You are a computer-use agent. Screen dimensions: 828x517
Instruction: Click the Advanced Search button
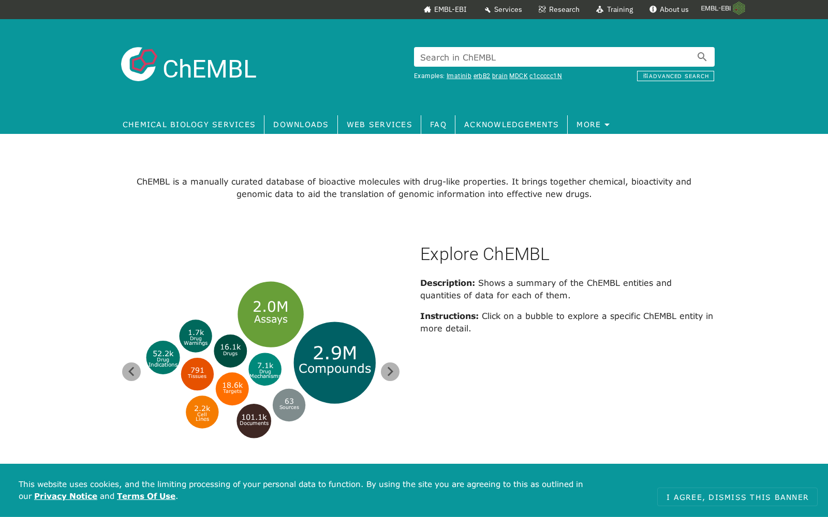pos(675,76)
